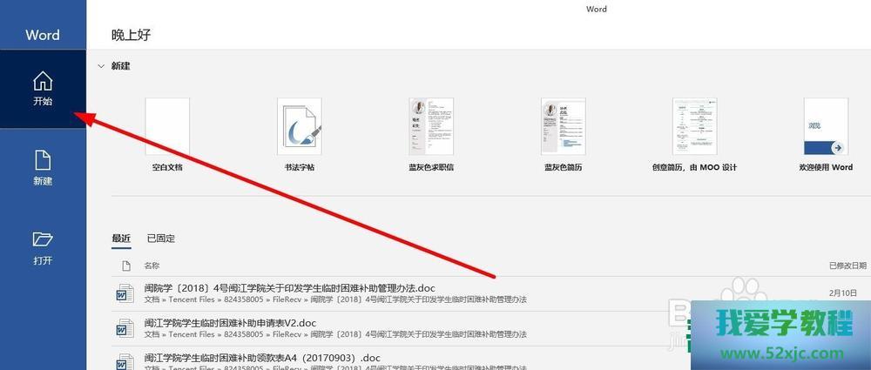Collapse the 新建 section chevron

[x=102, y=66]
